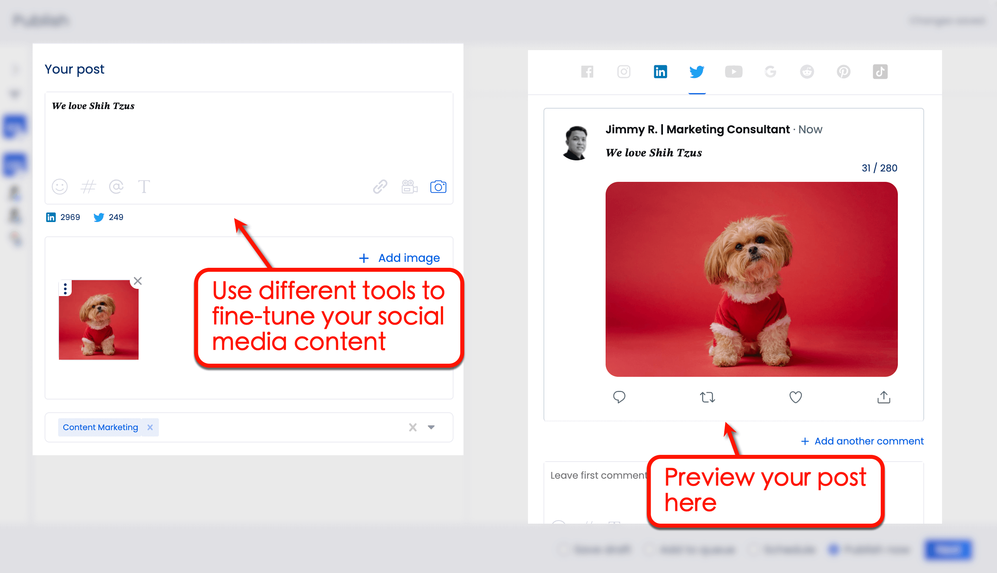Remove the dog image with its X
This screenshot has width=997, height=573.
click(137, 281)
